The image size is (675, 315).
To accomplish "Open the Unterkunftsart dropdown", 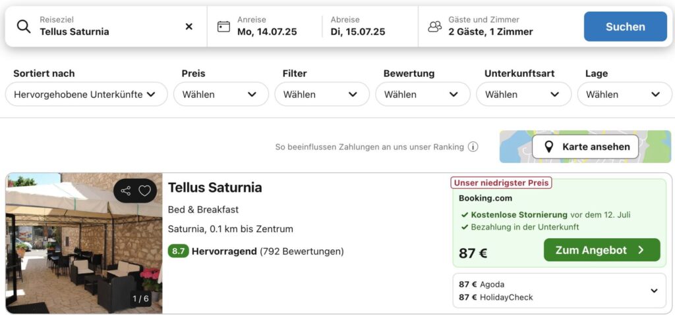I will pyautogui.click(x=523, y=94).
